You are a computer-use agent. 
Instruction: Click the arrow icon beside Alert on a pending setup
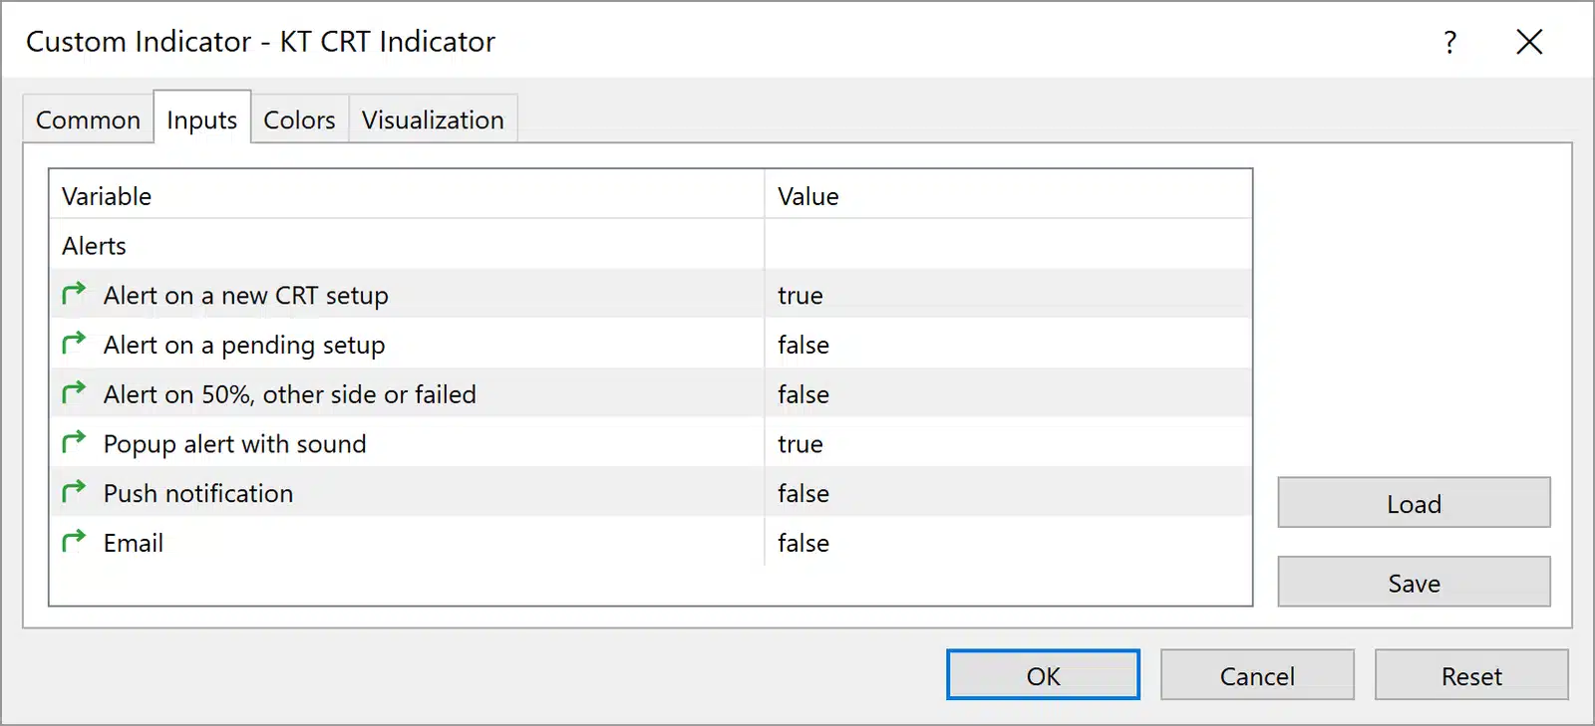(x=74, y=344)
